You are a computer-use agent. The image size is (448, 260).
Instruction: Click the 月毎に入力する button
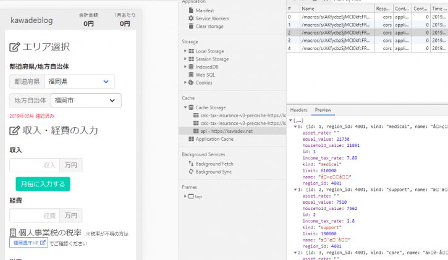point(43,184)
